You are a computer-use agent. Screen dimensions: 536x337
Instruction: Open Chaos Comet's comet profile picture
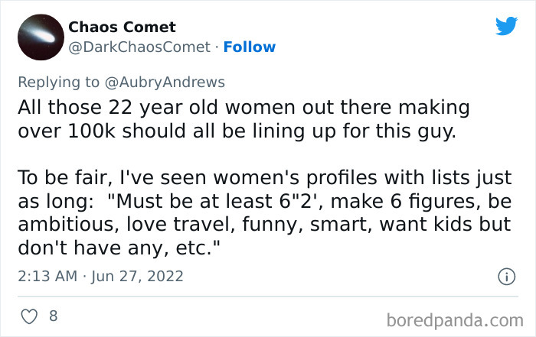pos(38,37)
